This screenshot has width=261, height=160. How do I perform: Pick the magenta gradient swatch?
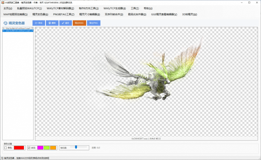coord(40,148)
